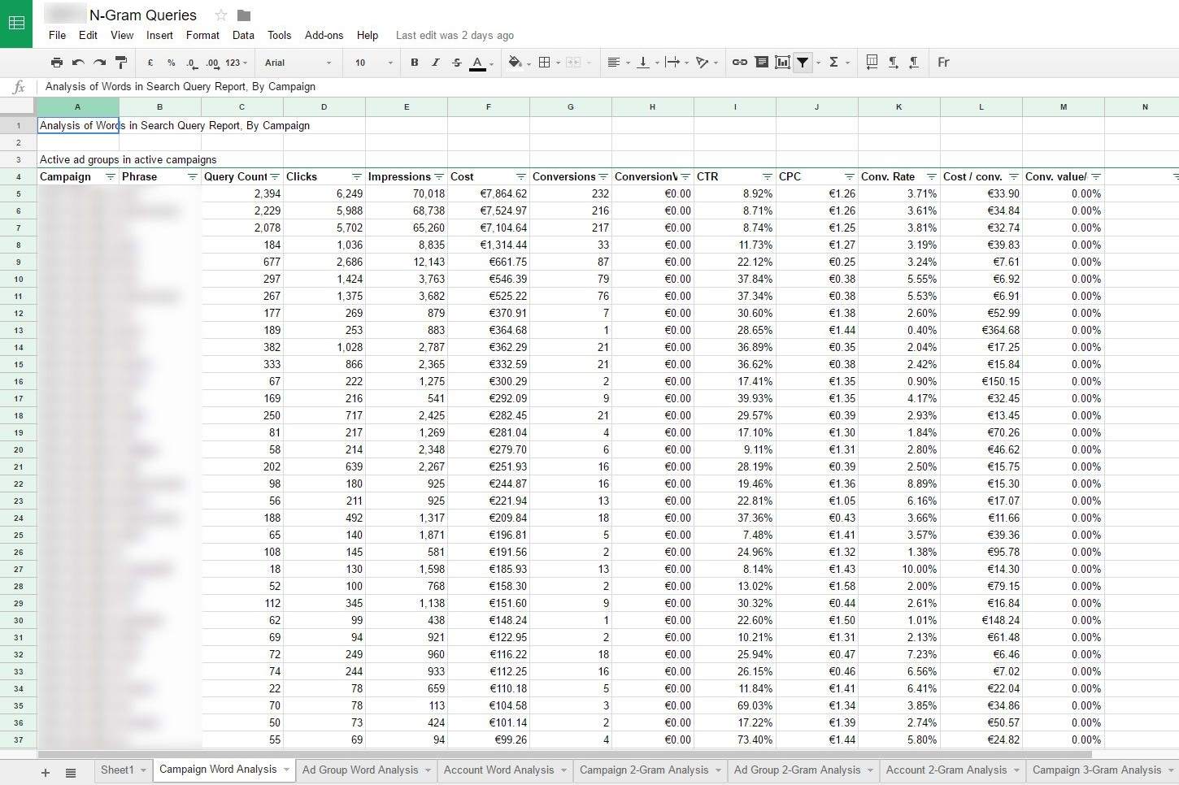This screenshot has width=1179, height=785.
Task: Click Undo in the toolbar
Action: (x=77, y=63)
